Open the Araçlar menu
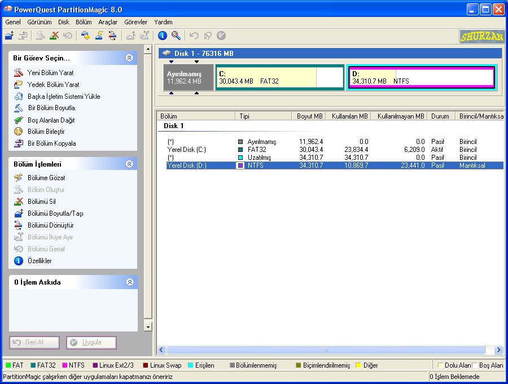The image size is (508, 384). (x=108, y=22)
